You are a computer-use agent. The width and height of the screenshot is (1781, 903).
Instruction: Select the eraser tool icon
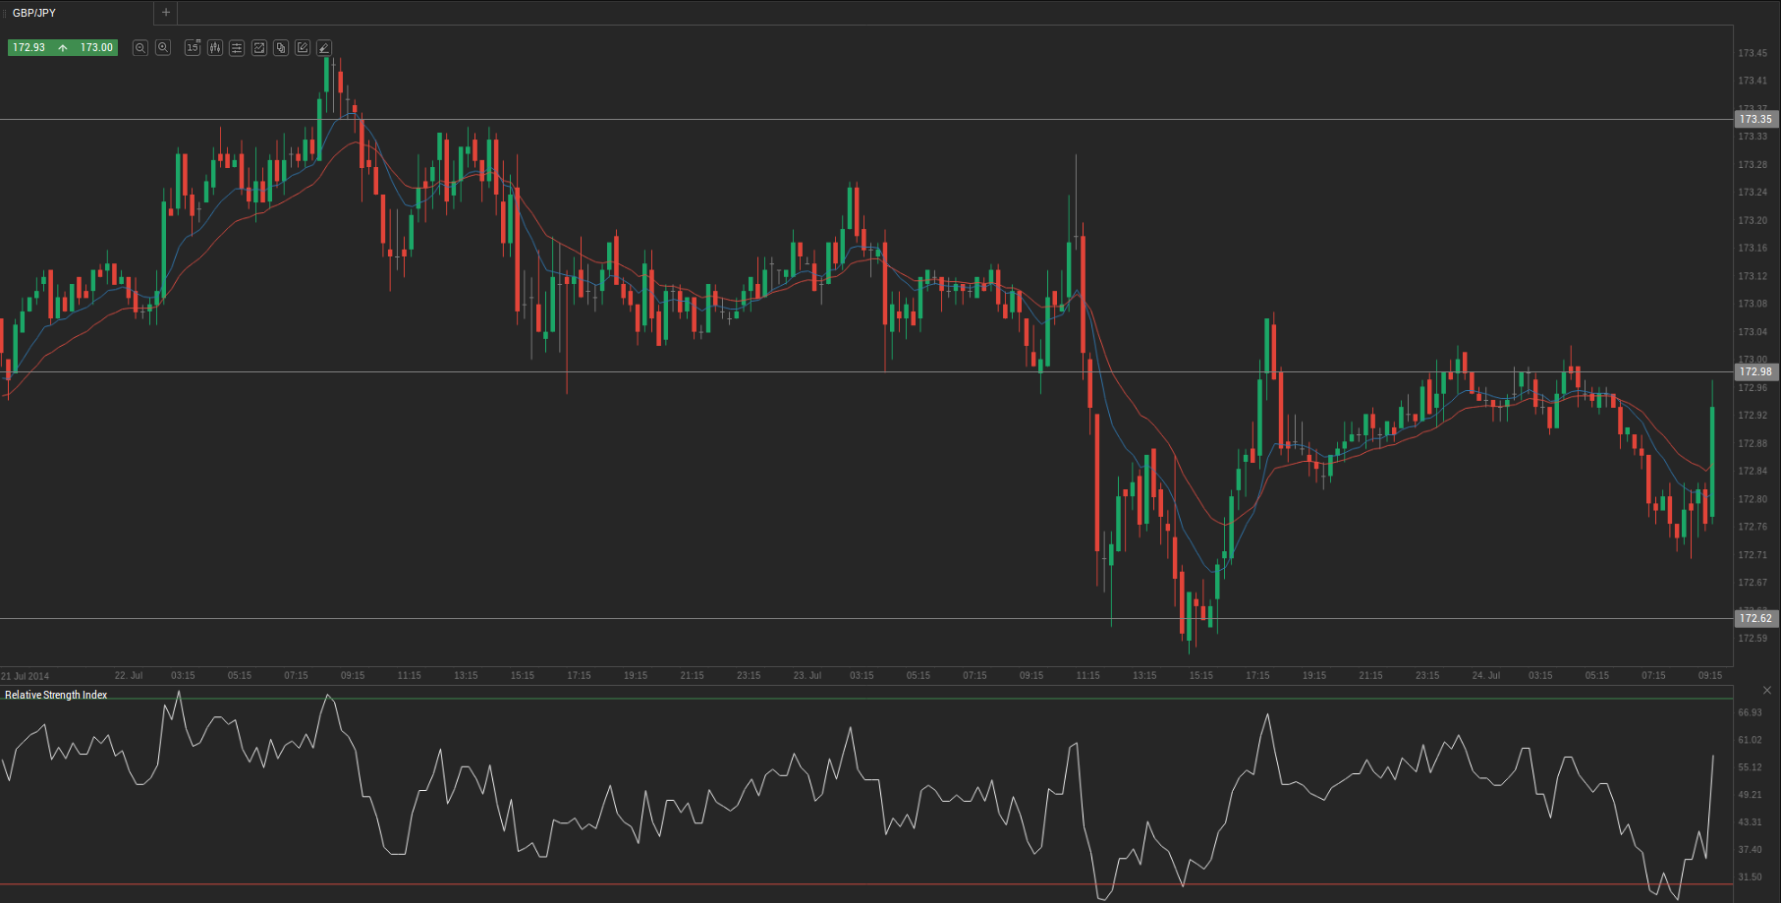pyautogui.click(x=324, y=47)
